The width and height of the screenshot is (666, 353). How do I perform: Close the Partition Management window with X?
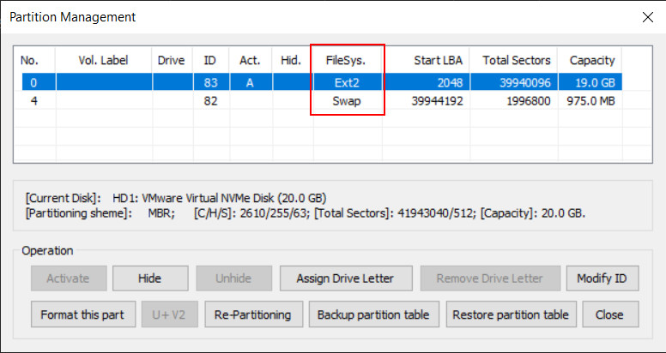pyautogui.click(x=648, y=17)
